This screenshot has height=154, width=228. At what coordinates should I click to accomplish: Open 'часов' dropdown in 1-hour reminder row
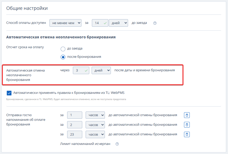(x=95, y=115)
